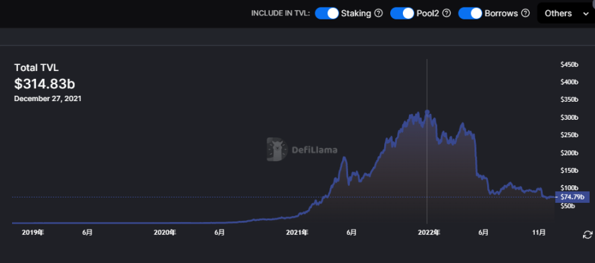Click the December 27, 2021 date text
This screenshot has width=595, height=263.
click(x=48, y=98)
